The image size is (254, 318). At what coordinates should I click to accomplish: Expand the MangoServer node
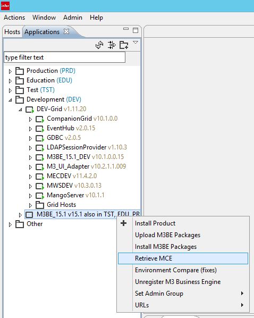click(x=30, y=196)
